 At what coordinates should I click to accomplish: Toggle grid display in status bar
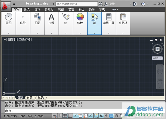click(x=65, y=116)
